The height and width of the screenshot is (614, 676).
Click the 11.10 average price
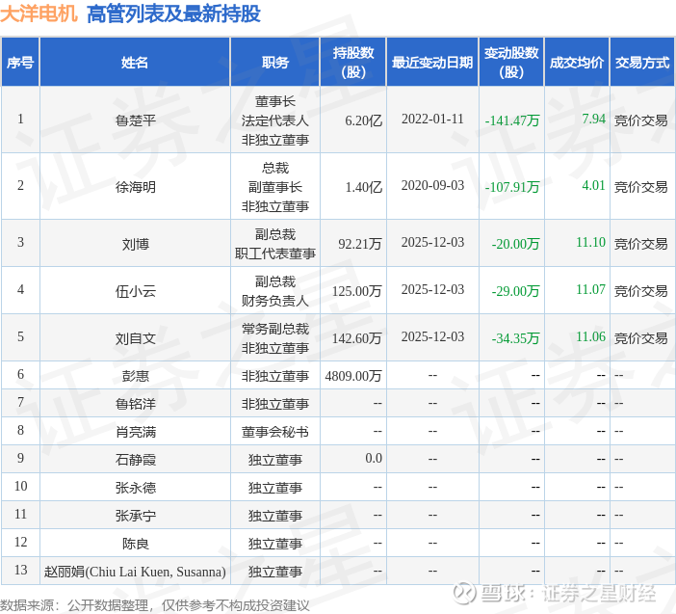pyautogui.click(x=590, y=242)
